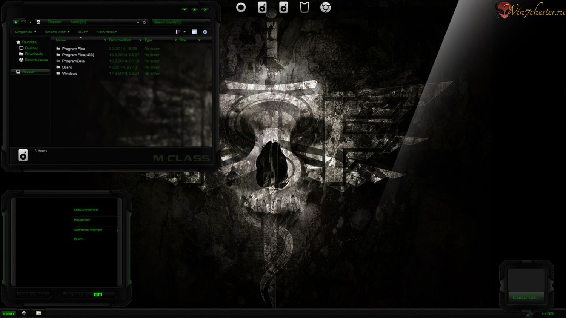Open Control Panel from the Start menu
566x318 pixels.
coord(88,230)
